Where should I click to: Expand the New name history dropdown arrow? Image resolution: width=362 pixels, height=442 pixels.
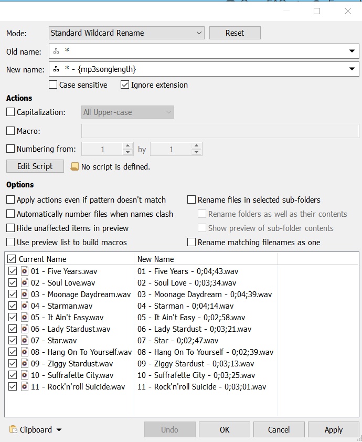352,69
